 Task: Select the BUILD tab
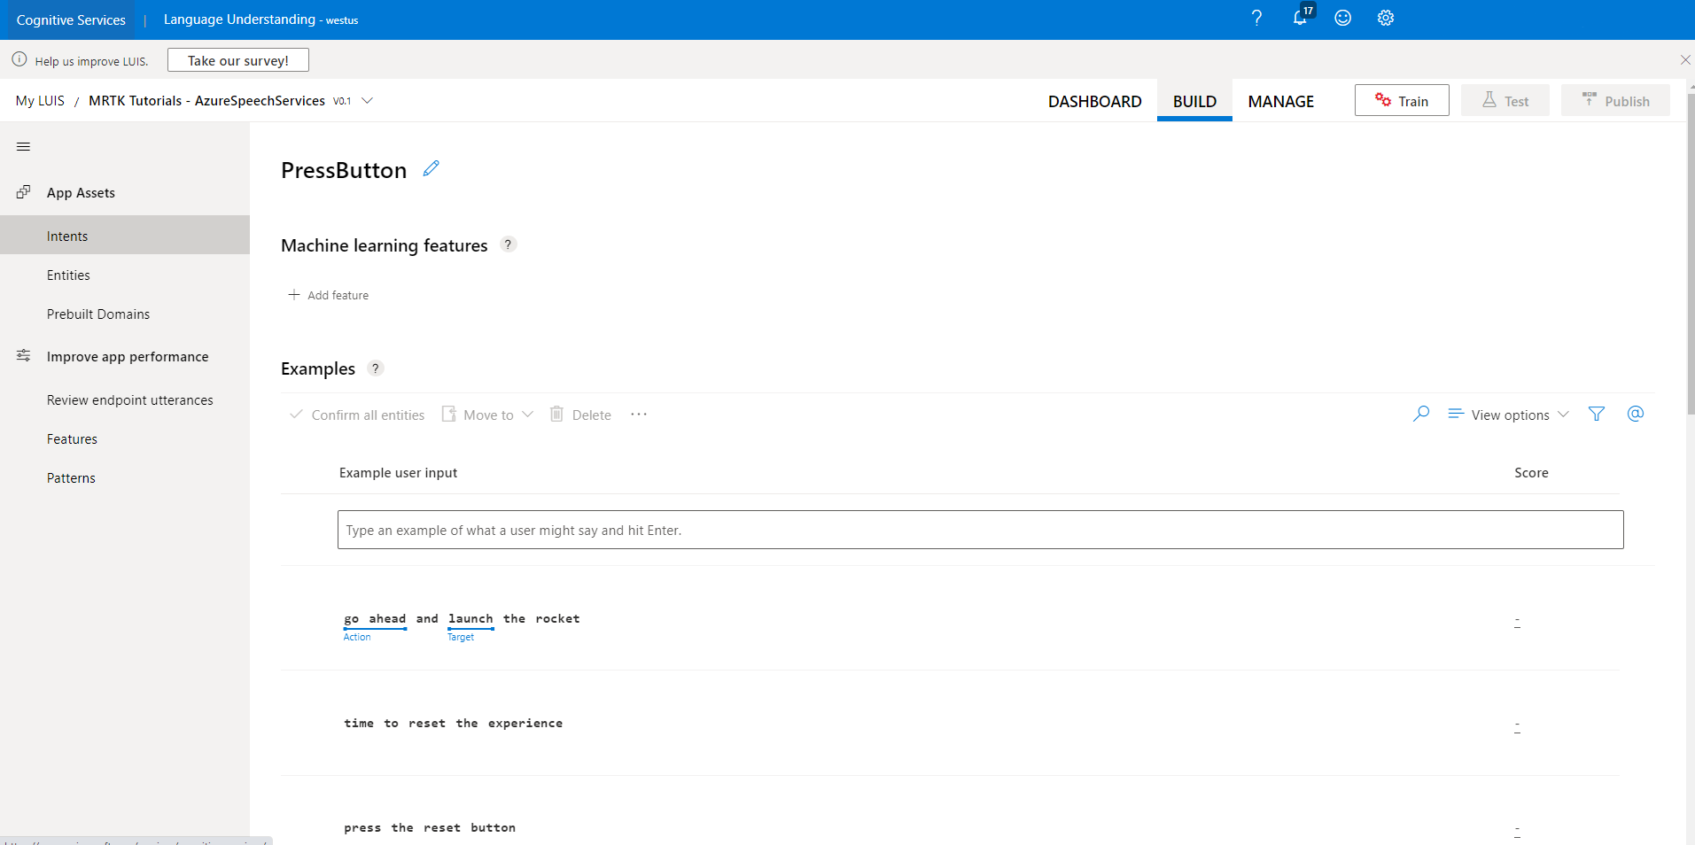point(1194,101)
